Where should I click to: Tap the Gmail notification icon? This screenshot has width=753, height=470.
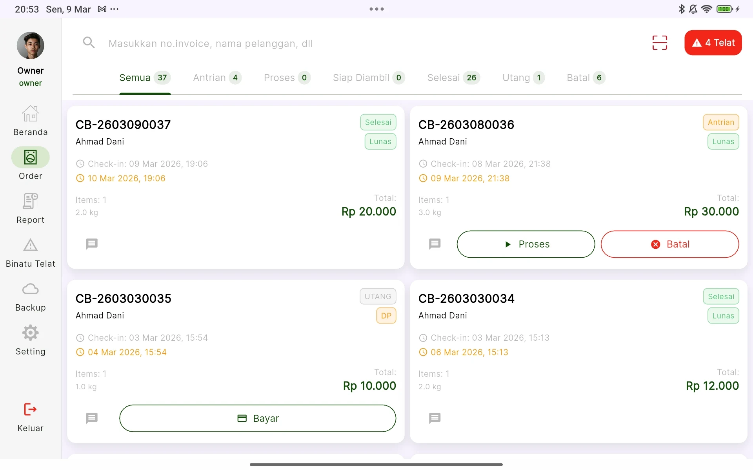[x=102, y=9]
